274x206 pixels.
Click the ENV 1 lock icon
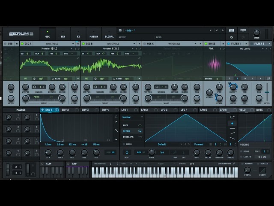point(116,116)
